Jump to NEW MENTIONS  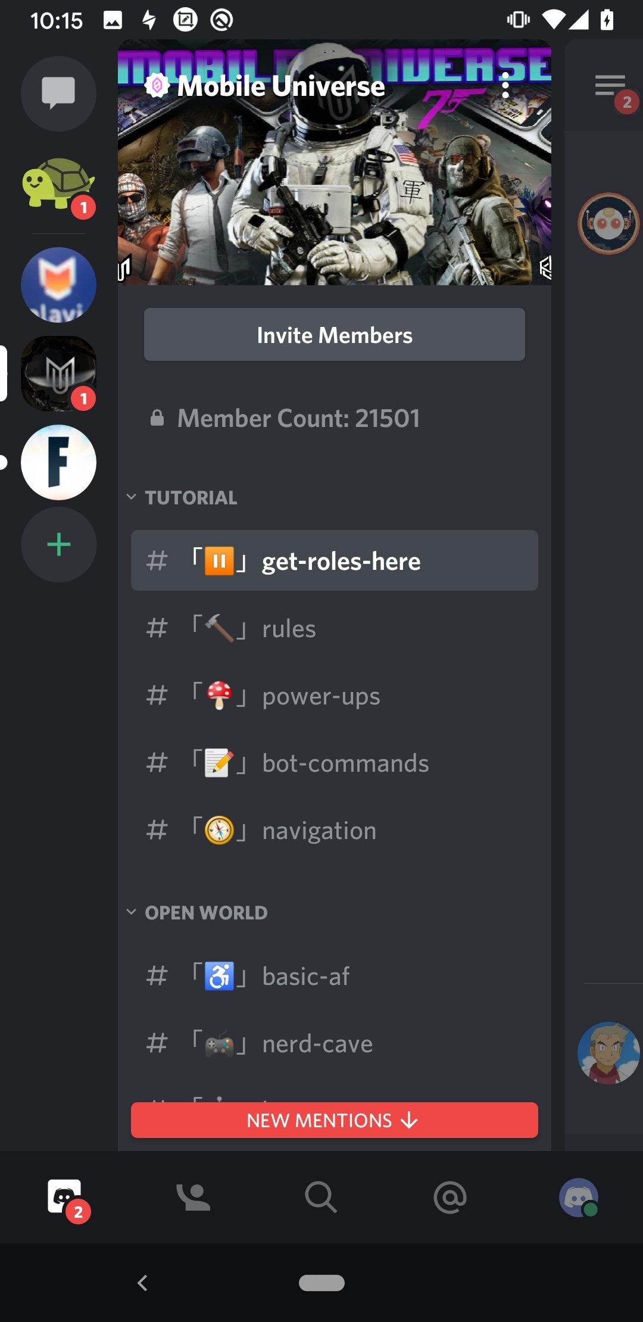click(x=335, y=1120)
